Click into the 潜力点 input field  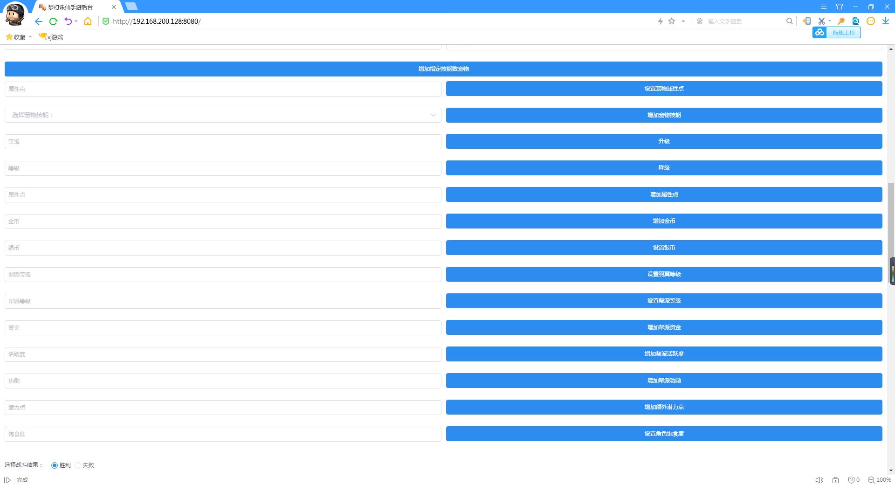coord(223,408)
